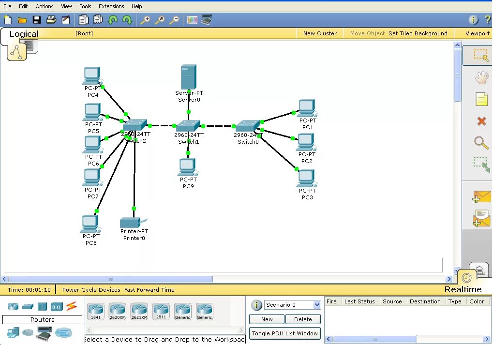The image size is (493, 345).
Task: Switch to Realtime mode tab
Action: click(x=463, y=289)
